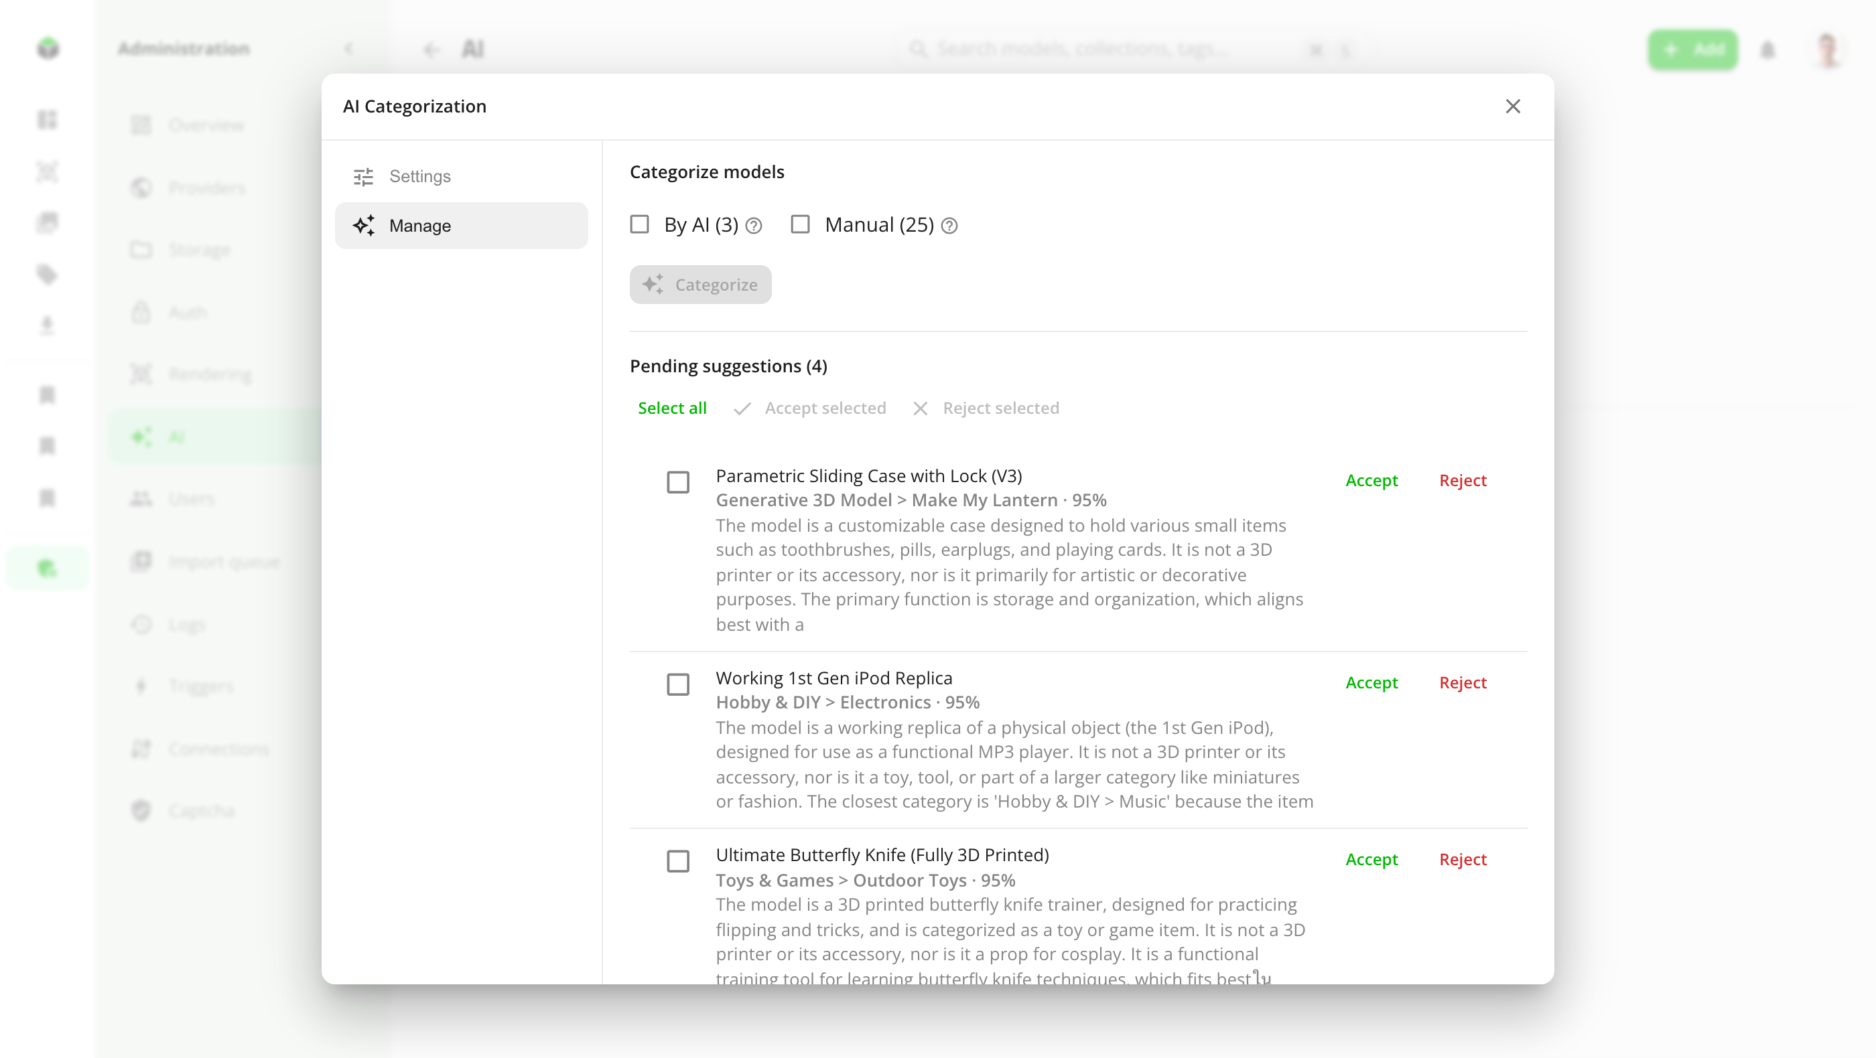Click the dashboard grid icon in far-left rail

pos(48,119)
